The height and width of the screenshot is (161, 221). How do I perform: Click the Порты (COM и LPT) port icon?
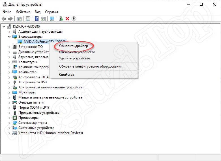pyautogui.click(x=15, y=108)
